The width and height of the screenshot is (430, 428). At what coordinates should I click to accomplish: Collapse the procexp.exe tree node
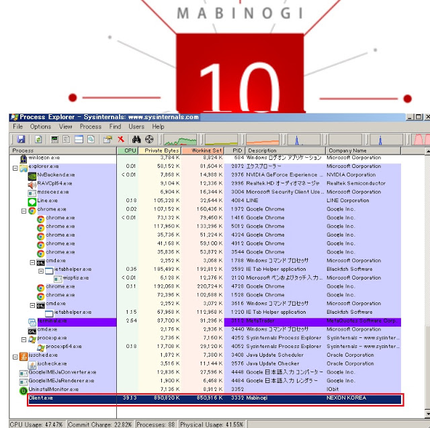coord(24,339)
